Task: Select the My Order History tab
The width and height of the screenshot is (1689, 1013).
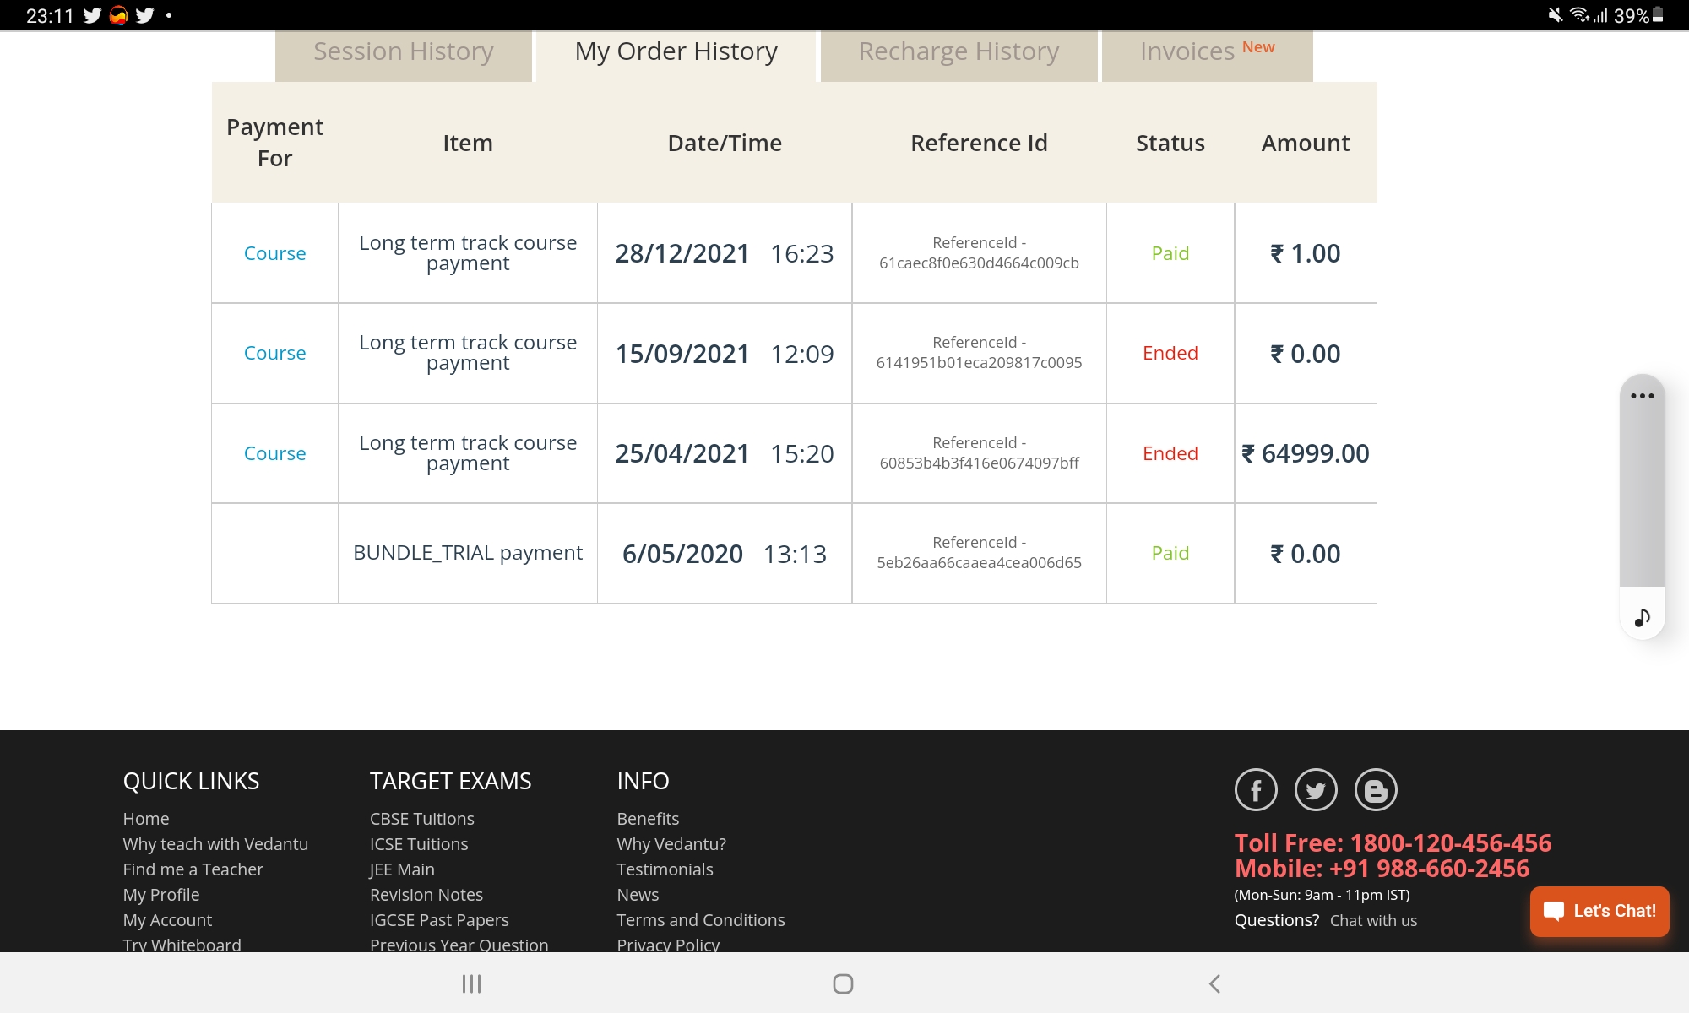Action: pyautogui.click(x=676, y=52)
